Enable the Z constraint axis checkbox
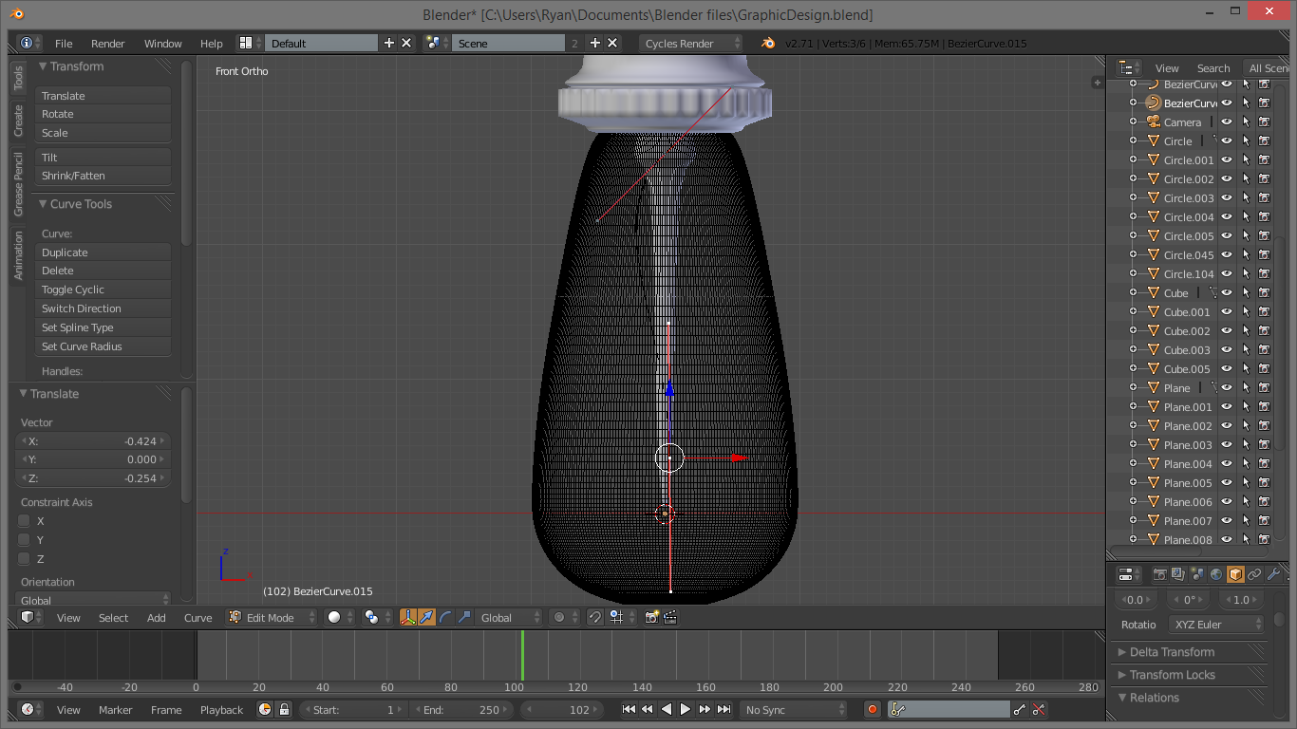 coord(25,558)
